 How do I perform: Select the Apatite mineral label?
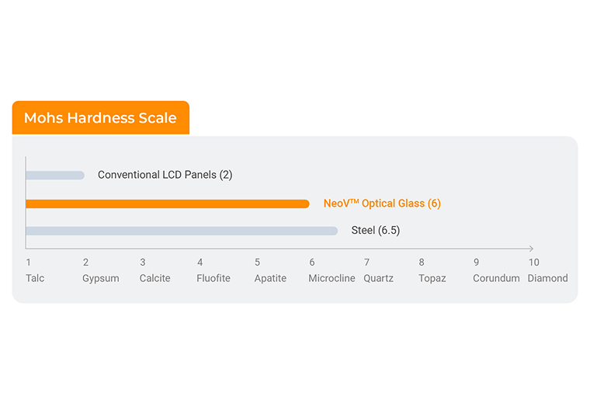[x=270, y=278]
